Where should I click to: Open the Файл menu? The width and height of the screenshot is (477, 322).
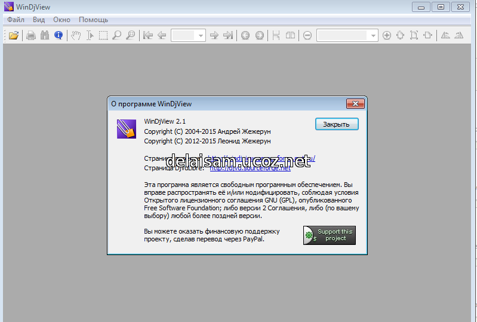click(x=16, y=20)
